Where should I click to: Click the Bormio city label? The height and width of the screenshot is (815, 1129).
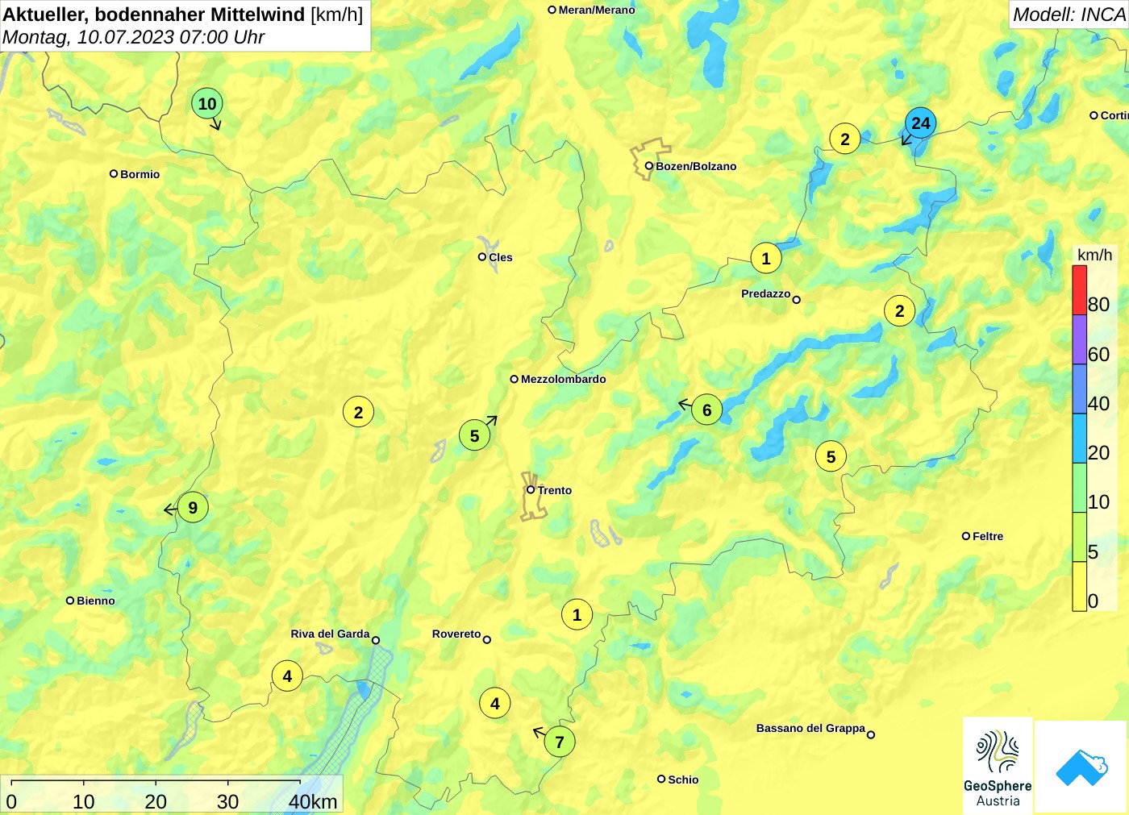pyautogui.click(x=140, y=174)
